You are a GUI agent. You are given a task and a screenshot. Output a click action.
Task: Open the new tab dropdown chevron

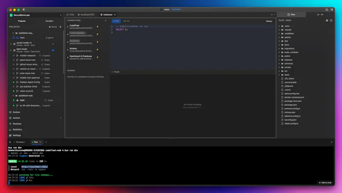[274, 14]
